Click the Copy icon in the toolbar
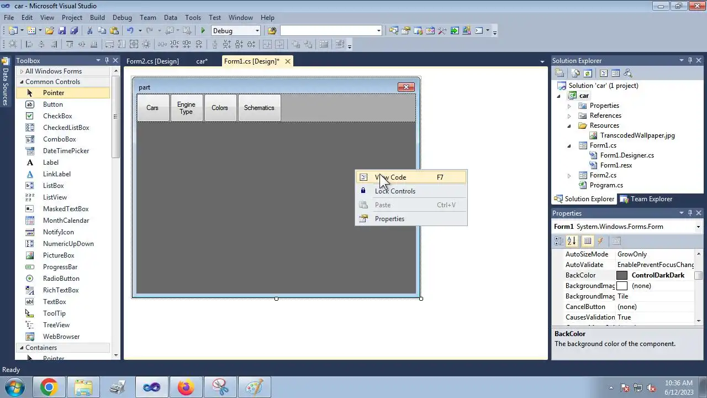Viewport: 707px width, 398px height. (102, 30)
